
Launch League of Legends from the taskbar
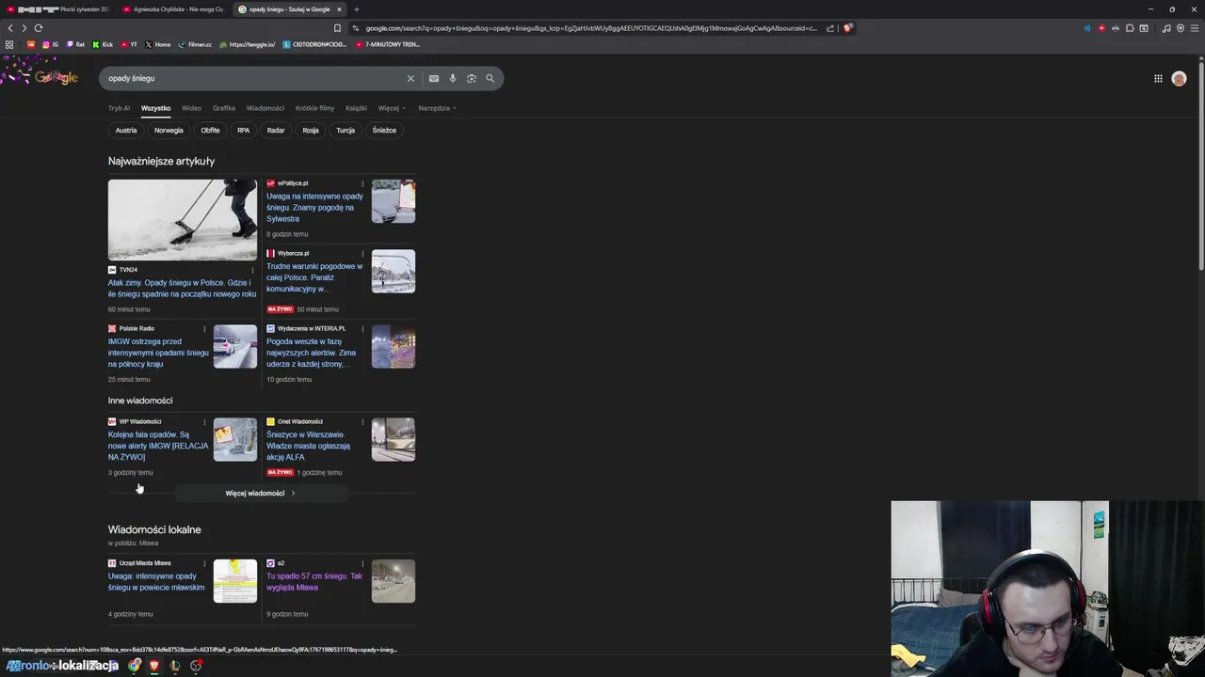175,666
